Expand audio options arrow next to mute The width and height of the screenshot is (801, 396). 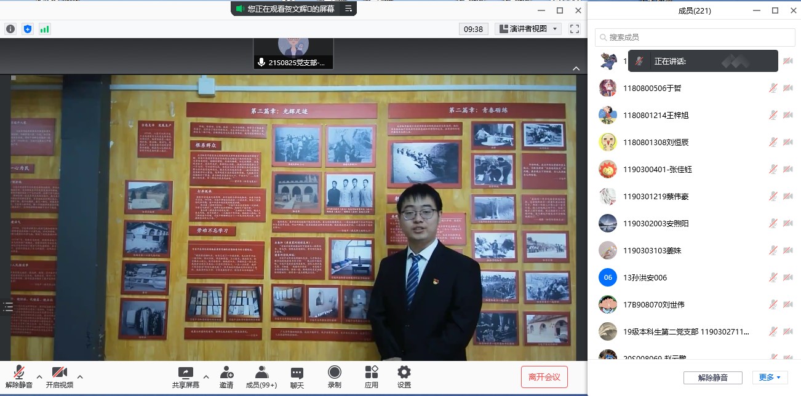click(39, 376)
